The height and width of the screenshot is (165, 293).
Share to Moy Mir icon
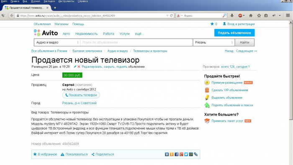tap(191, 154)
